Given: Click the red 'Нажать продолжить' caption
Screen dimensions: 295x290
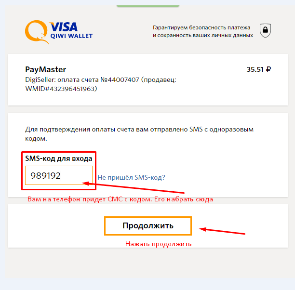Looking at the screenshot, I should coord(159,244).
